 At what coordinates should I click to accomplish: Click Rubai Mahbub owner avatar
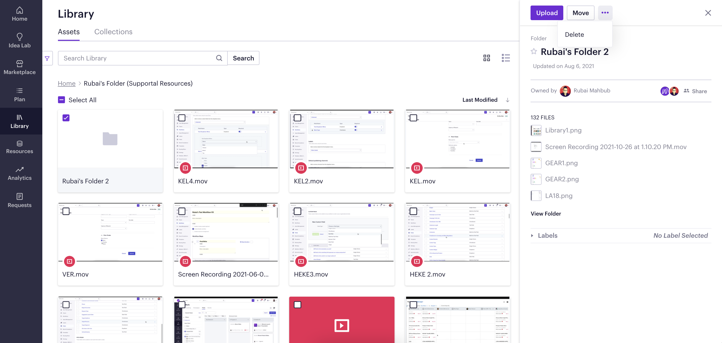pos(565,91)
